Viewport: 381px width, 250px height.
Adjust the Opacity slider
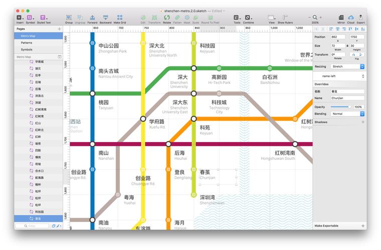340,107
